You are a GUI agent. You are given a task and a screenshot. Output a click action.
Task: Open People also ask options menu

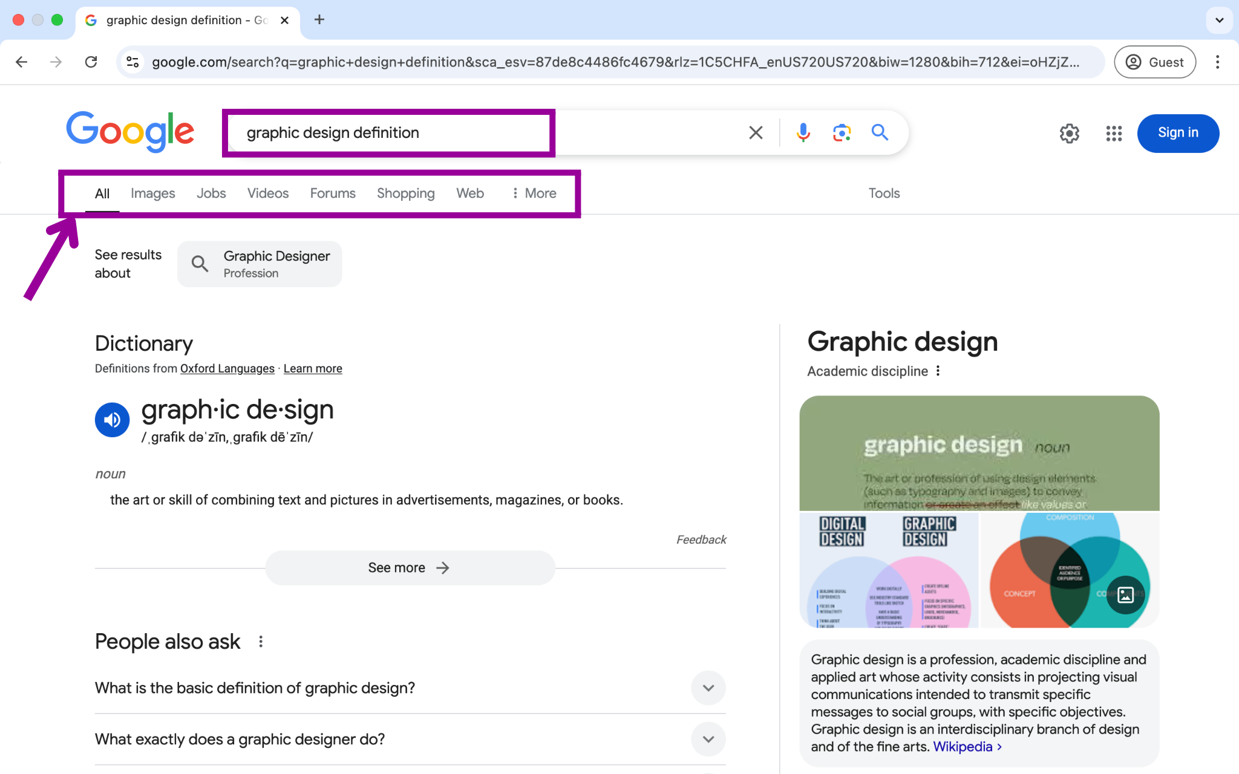pos(261,642)
